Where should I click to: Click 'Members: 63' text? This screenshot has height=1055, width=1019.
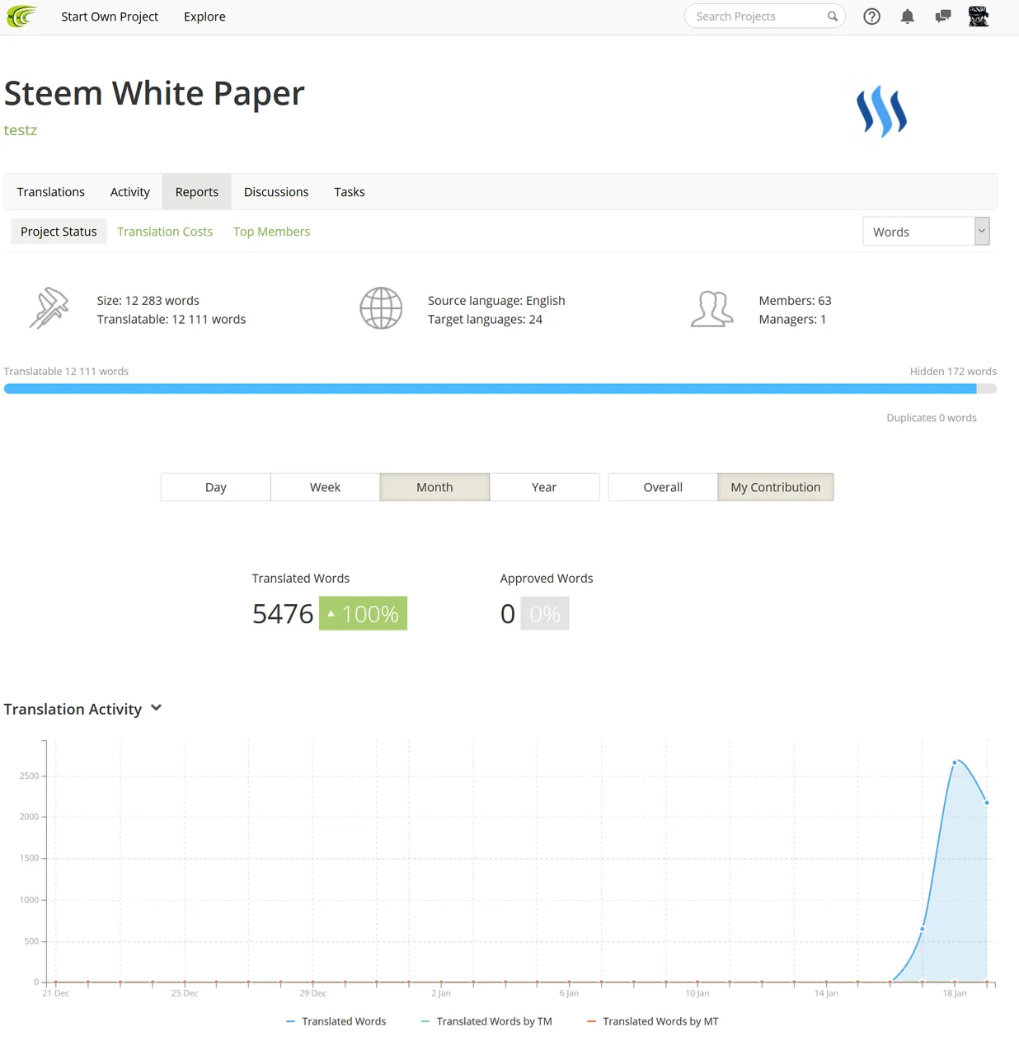(x=795, y=301)
